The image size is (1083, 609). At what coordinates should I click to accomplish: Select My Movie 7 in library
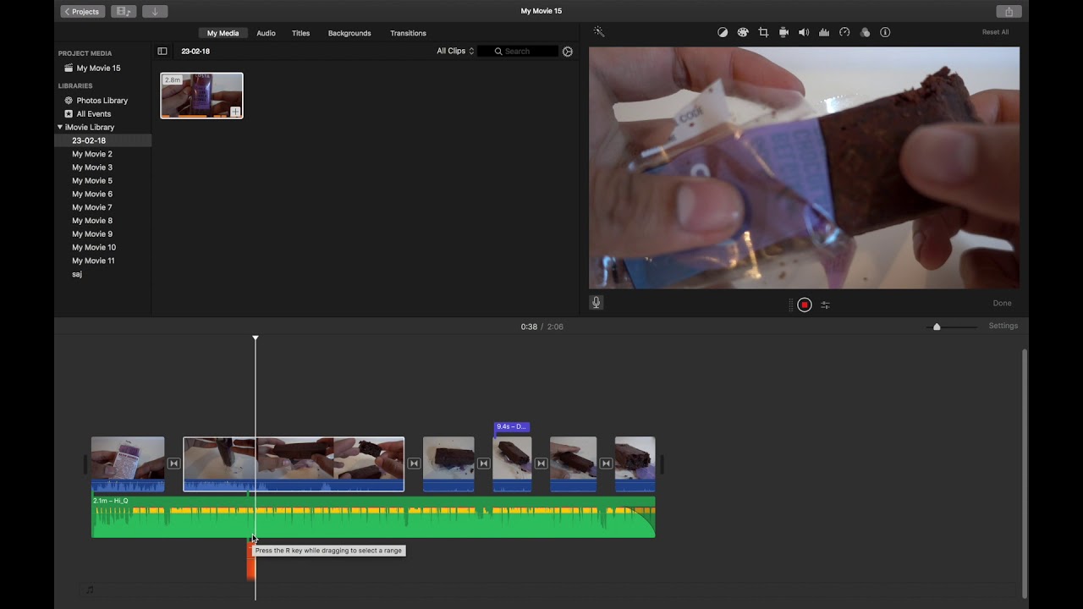[x=92, y=207]
